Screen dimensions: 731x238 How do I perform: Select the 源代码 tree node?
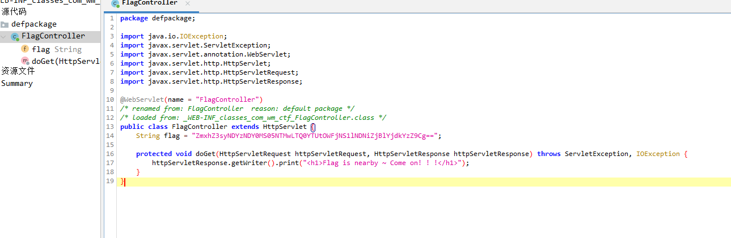click(x=14, y=12)
